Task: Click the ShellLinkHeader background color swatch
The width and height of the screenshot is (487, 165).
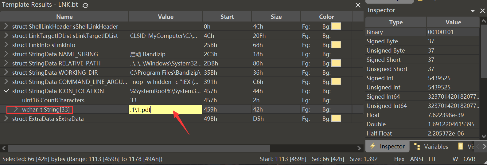Action: (x=336, y=26)
